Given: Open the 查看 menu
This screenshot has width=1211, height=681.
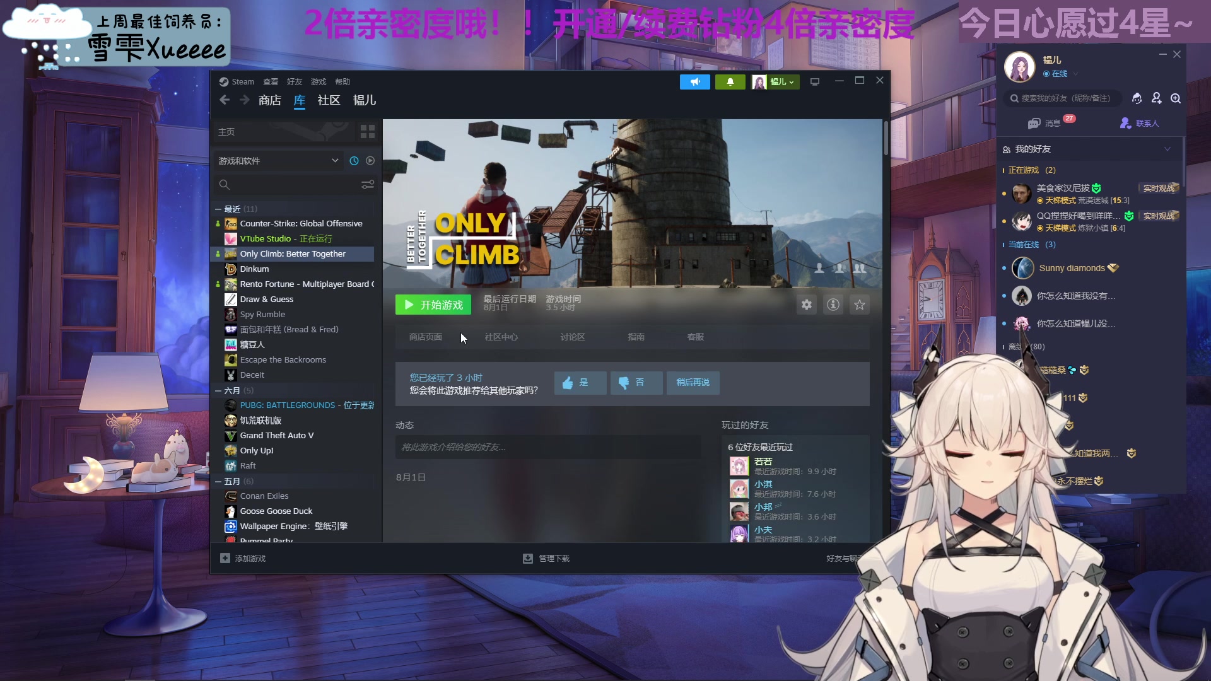Looking at the screenshot, I should pyautogui.click(x=271, y=82).
